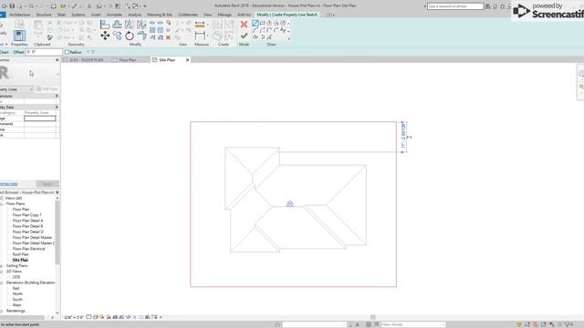This screenshot has height=328, width=584.
Task: Select the Rotate tool in Modify panel
Action: 130,36
